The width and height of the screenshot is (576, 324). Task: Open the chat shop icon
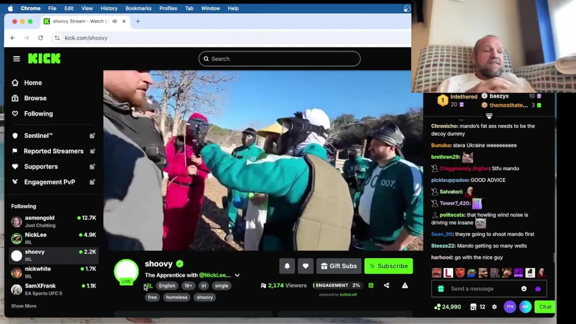473,307
